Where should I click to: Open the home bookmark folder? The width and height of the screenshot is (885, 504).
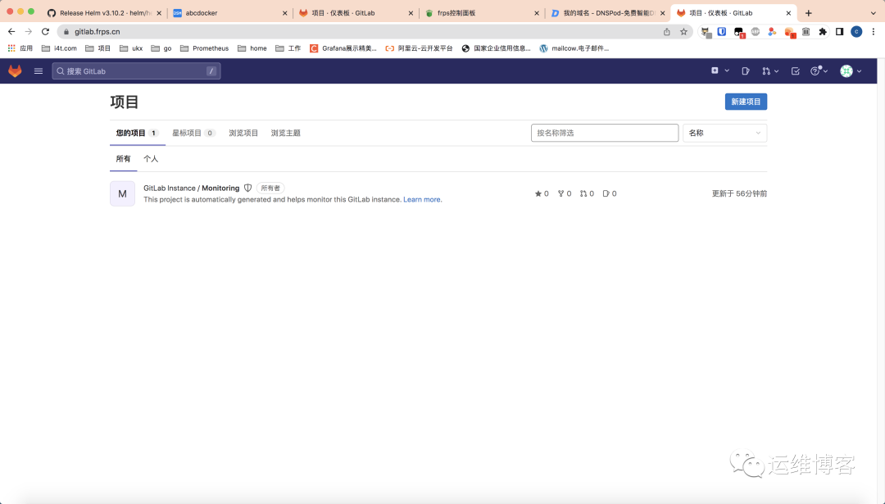tap(252, 48)
